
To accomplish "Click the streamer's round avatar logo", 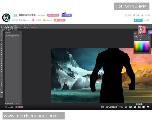I will point(6,18).
